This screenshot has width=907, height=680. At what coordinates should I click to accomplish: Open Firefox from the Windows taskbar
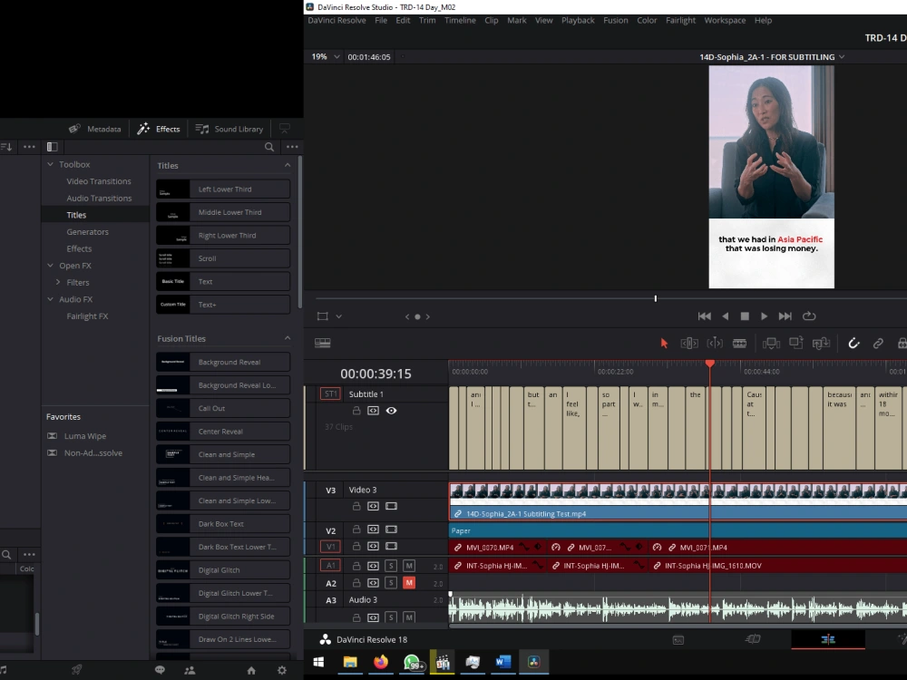click(381, 662)
